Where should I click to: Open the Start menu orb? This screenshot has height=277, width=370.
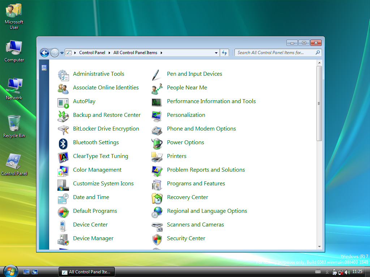click(10, 271)
